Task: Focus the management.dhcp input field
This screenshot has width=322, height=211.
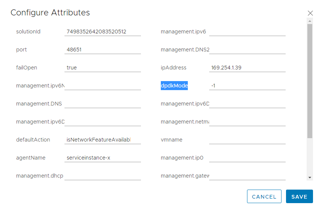Action: point(102,176)
